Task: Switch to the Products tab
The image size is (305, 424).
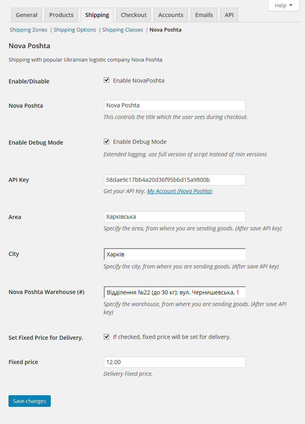Action: pyautogui.click(x=61, y=15)
